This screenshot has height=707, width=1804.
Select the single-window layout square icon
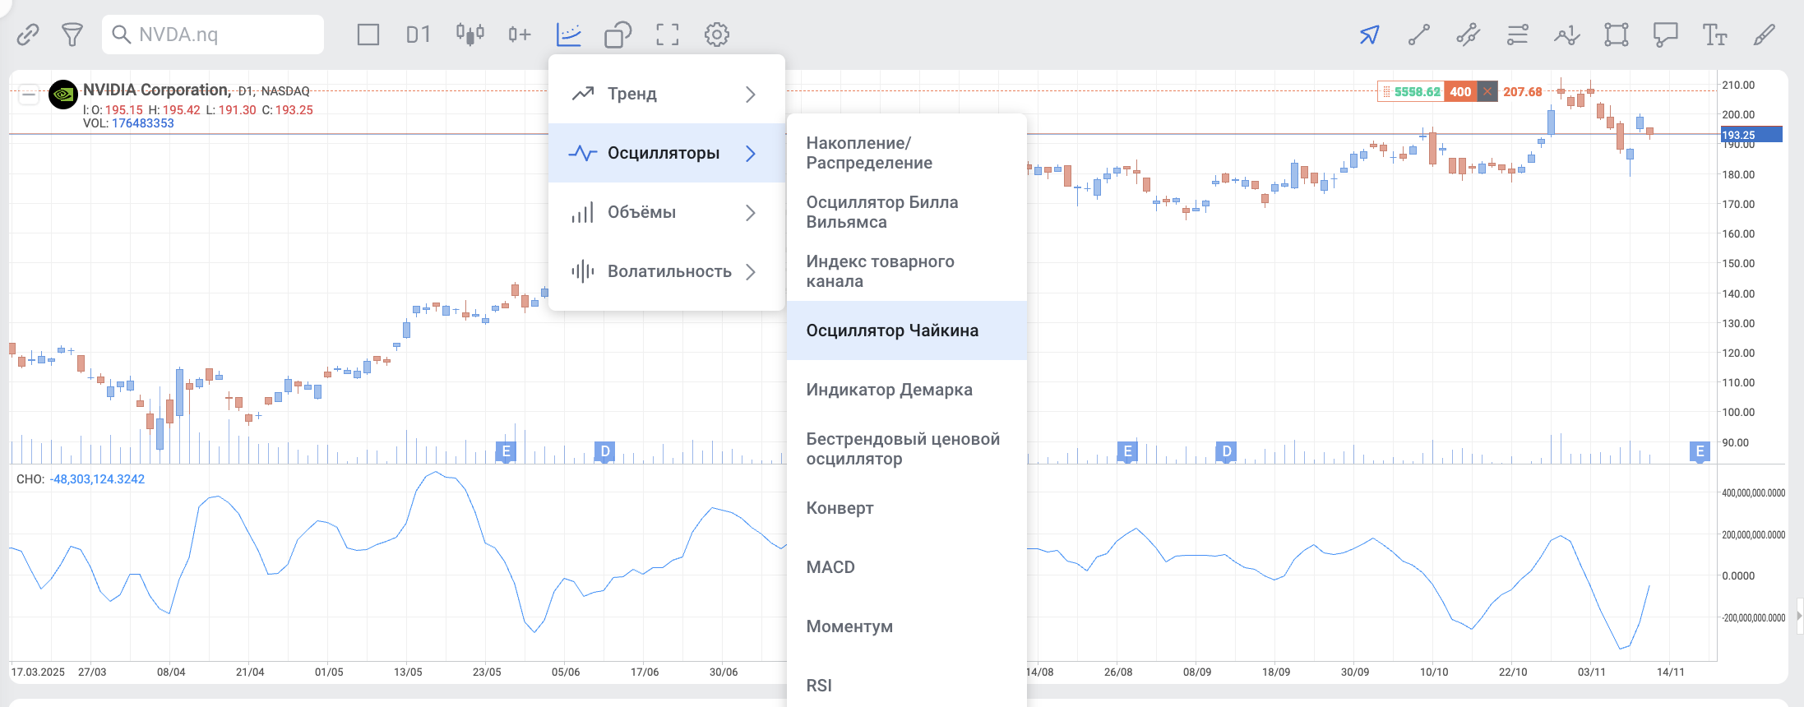(x=368, y=35)
